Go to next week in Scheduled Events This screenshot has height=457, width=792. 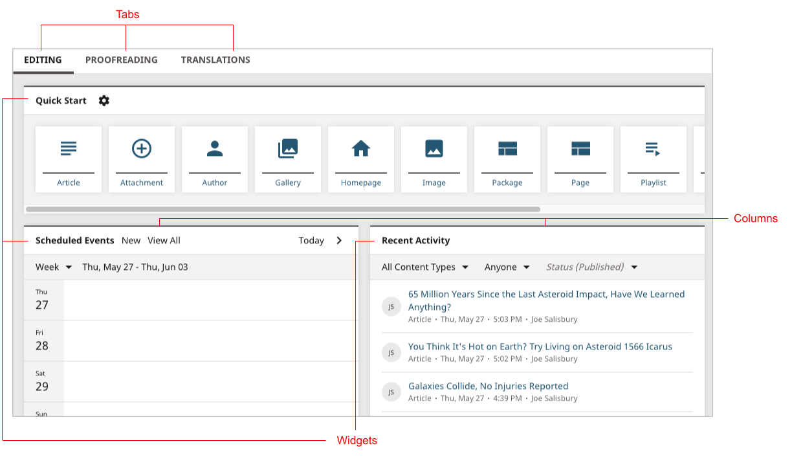coord(339,240)
